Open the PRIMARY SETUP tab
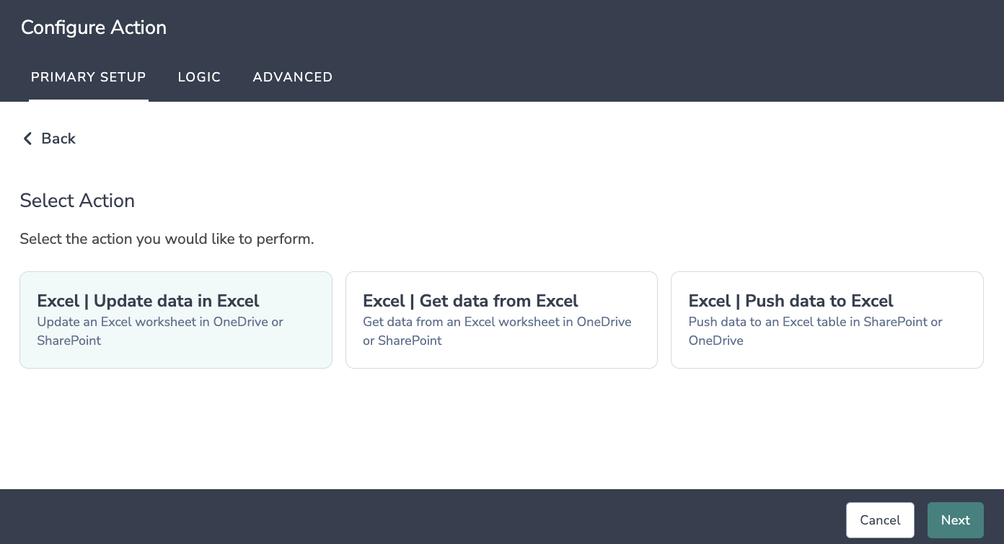This screenshot has width=1004, height=544. point(89,77)
